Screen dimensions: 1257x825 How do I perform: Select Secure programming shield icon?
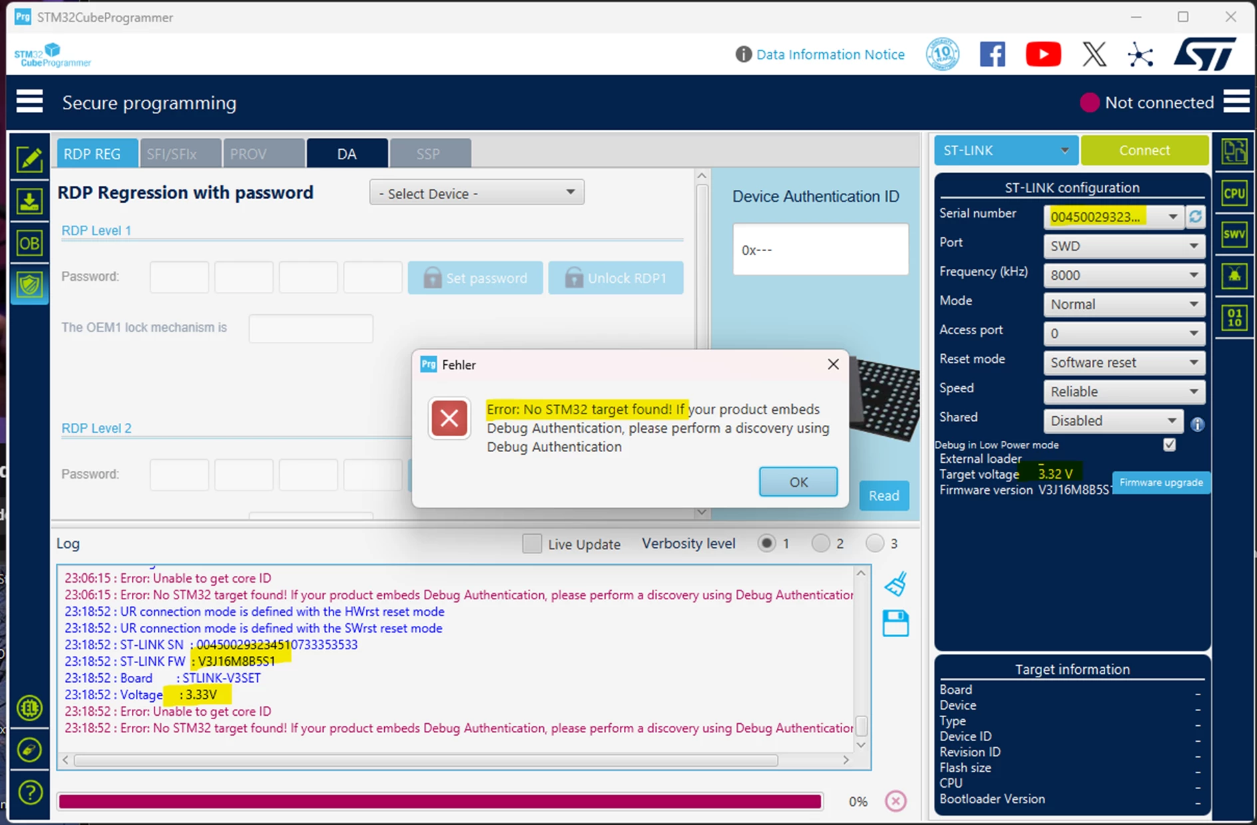tap(30, 285)
